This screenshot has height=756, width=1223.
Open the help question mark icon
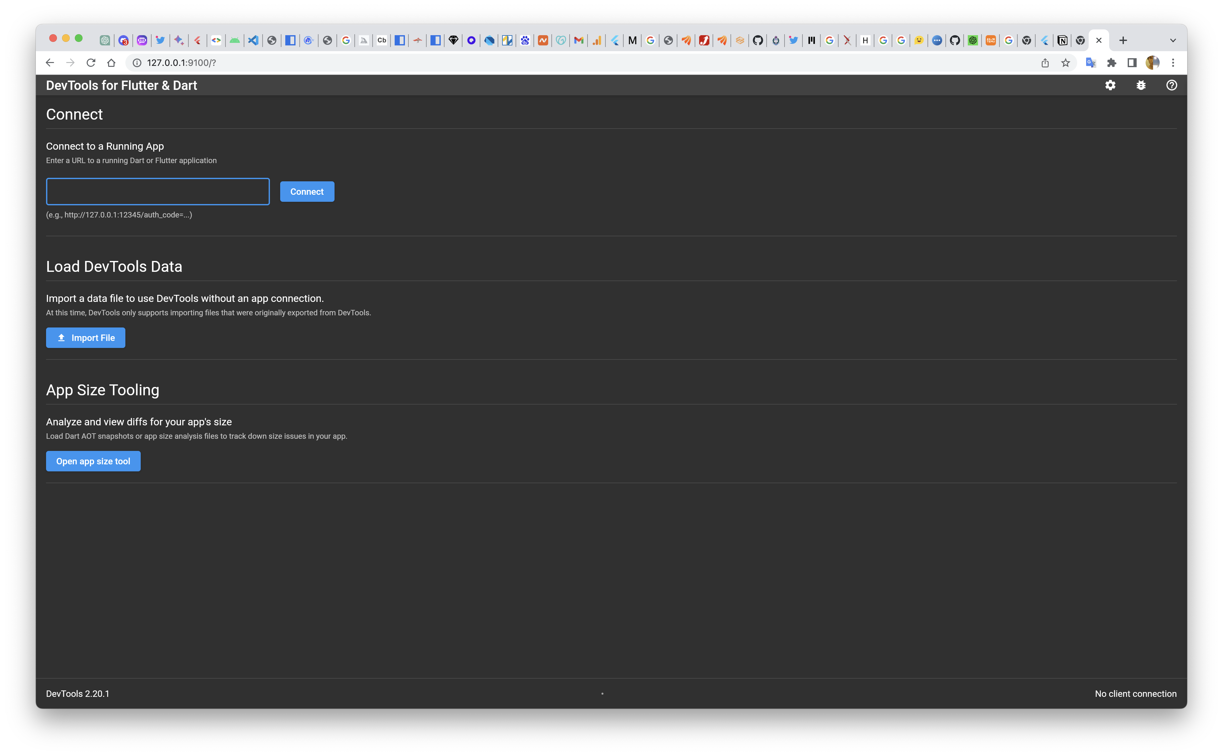1172,85
